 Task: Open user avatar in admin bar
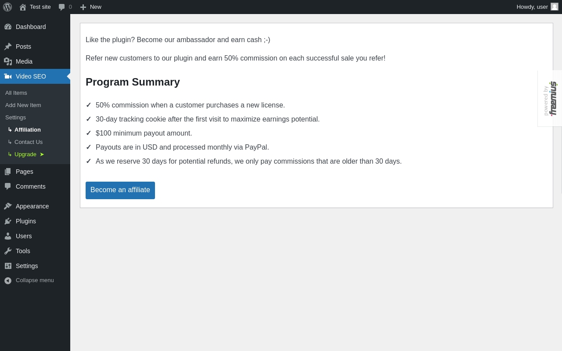pos(555,7)
